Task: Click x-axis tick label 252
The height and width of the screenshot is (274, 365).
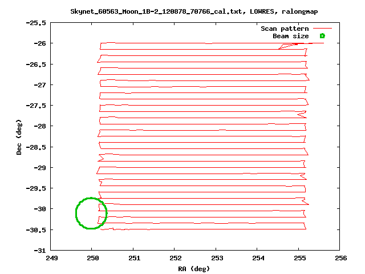Action: point(176,258)
